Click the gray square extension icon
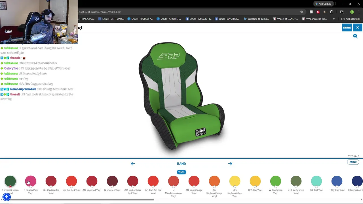Viewport: 363px width, 204px height. click(x=311, y=12)
